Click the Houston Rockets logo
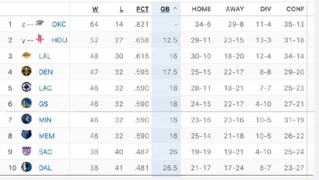This screenshot has height=180, width=319. click(40, 39)
